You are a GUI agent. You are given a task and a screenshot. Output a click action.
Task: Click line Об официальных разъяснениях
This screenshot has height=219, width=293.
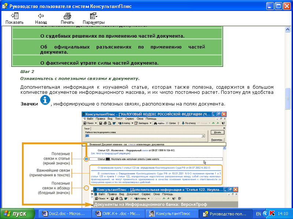123,49
